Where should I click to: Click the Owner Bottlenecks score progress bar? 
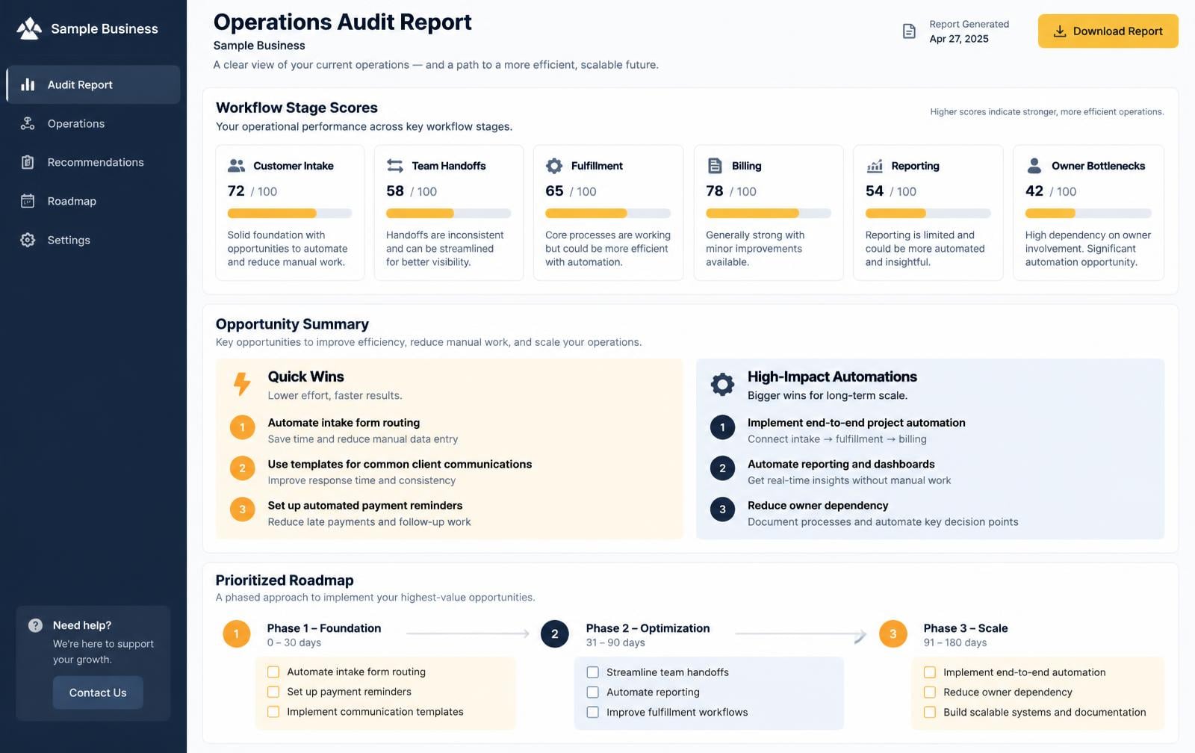pyautogui.click(x=1088, y=214)
